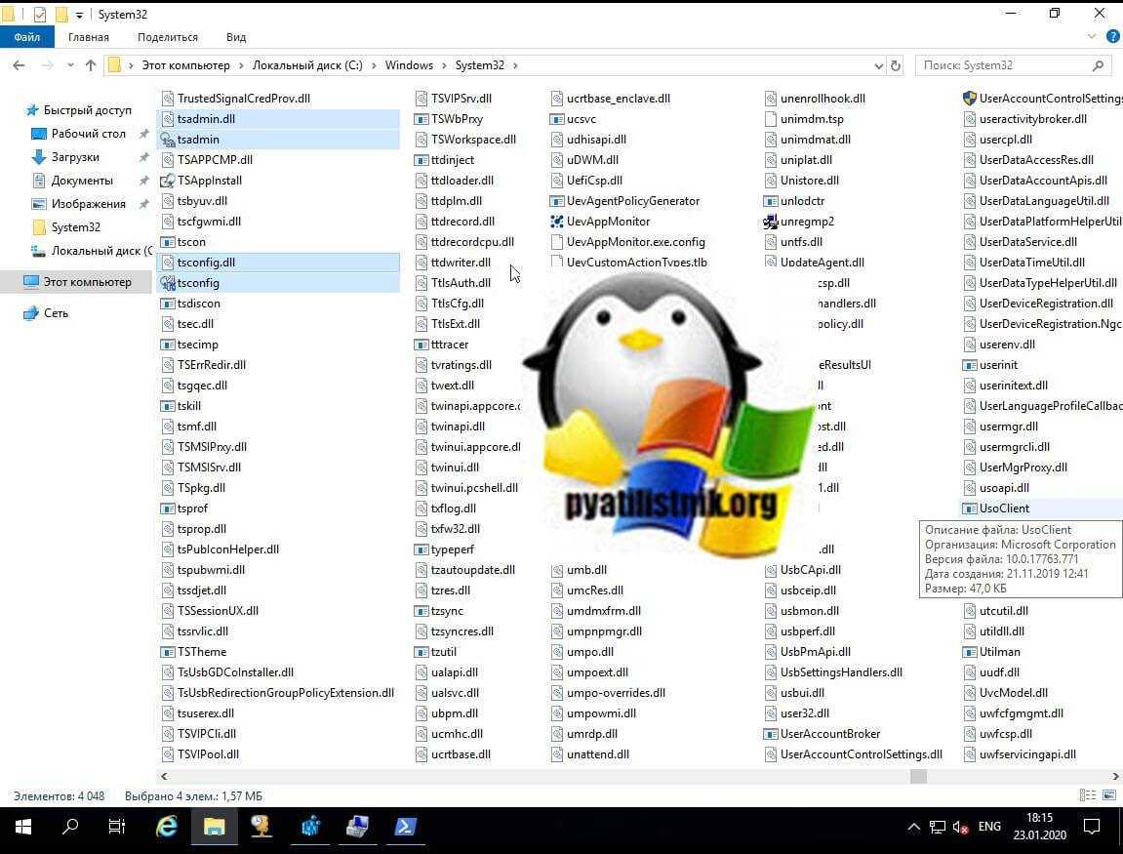Show hidden system tray icons

pos(913,827)
